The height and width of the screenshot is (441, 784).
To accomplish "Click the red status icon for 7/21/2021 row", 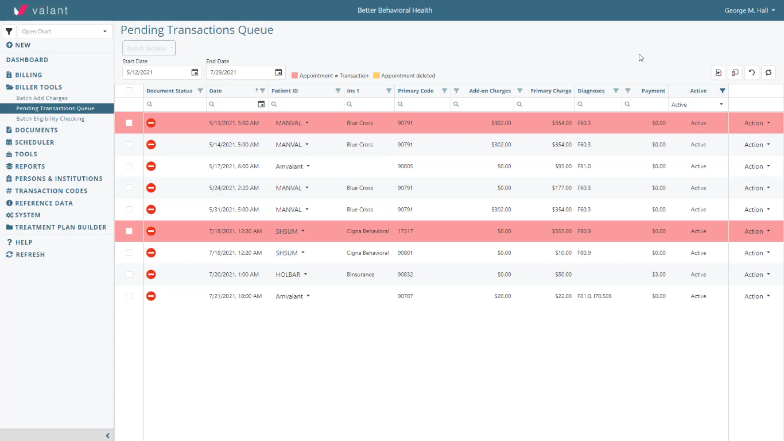I will (x=151, y=296).
